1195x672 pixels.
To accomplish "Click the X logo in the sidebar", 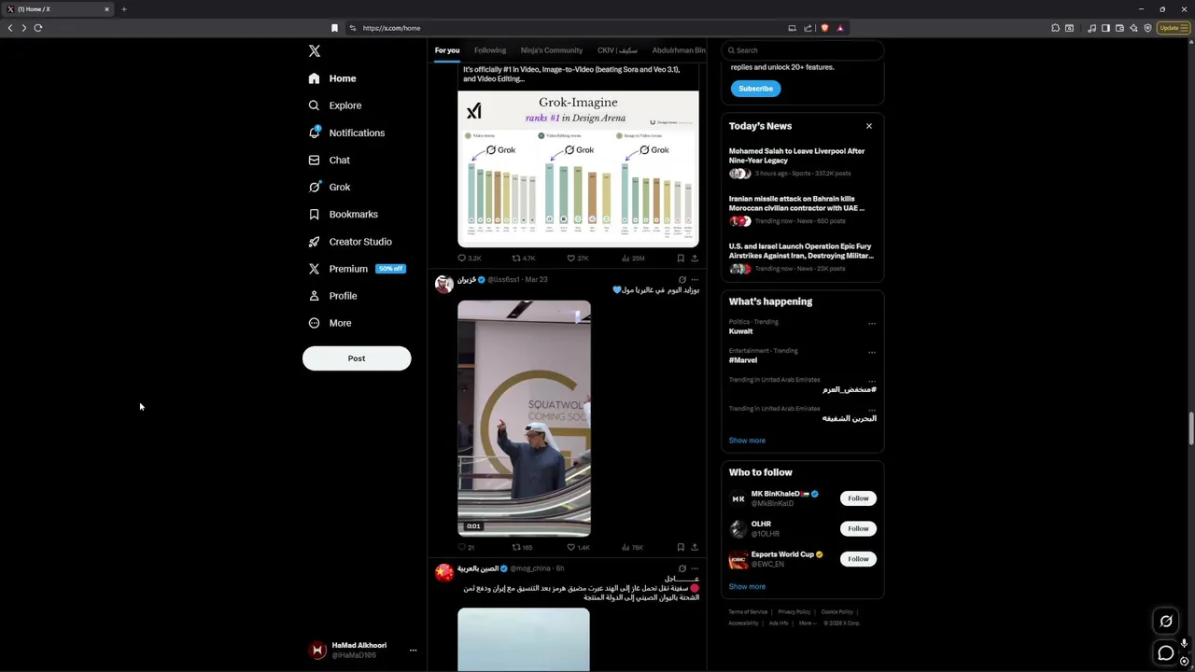I will coord(315,51).
